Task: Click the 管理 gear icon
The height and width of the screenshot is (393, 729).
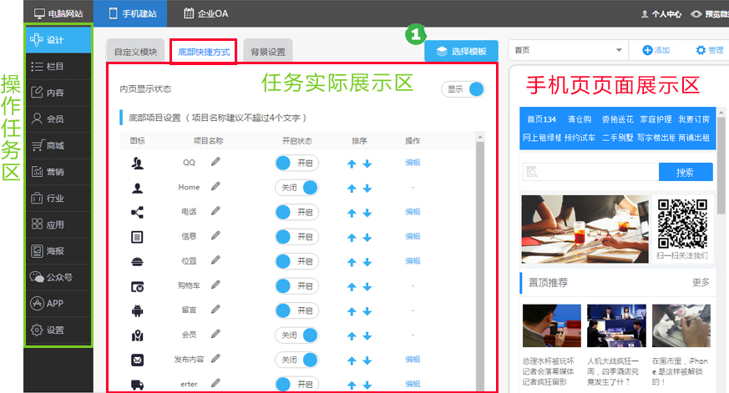Action: [701, 51]
